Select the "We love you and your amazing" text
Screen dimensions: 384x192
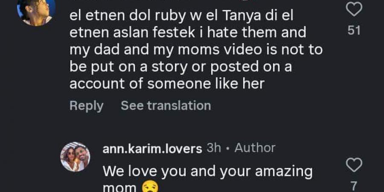(x=208, y=172)
